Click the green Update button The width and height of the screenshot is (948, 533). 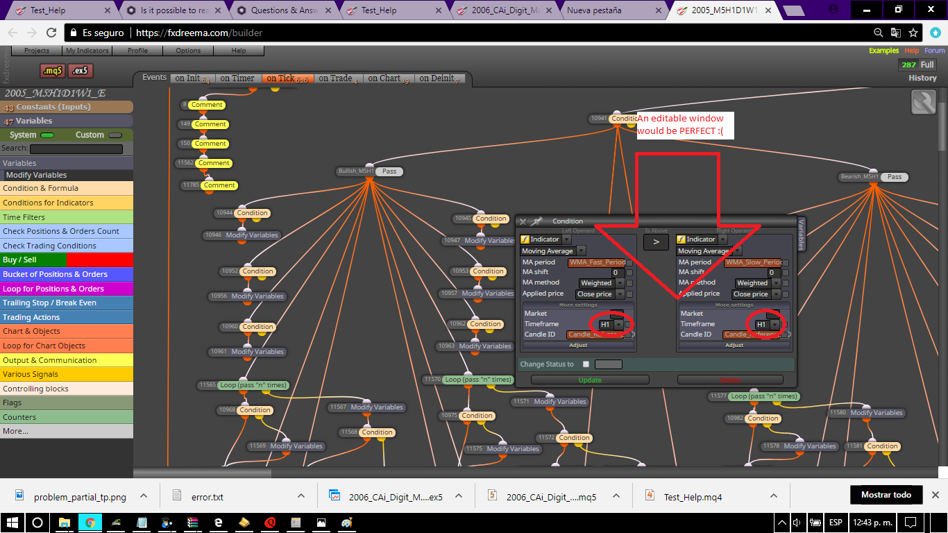click(590, 380)
